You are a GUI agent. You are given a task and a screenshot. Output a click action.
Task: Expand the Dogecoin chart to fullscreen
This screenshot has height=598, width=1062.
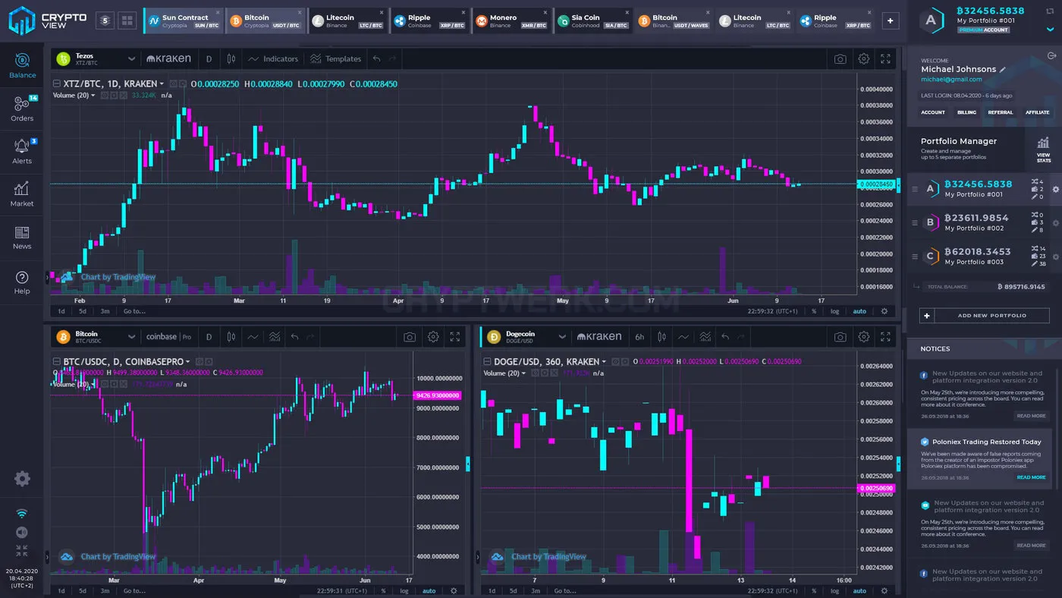coord(885,337)
